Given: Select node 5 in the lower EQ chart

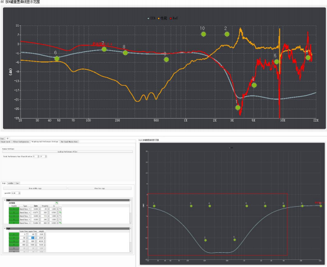Looking at the screenshot, I should pyautogui.click(x=234, y=240).
